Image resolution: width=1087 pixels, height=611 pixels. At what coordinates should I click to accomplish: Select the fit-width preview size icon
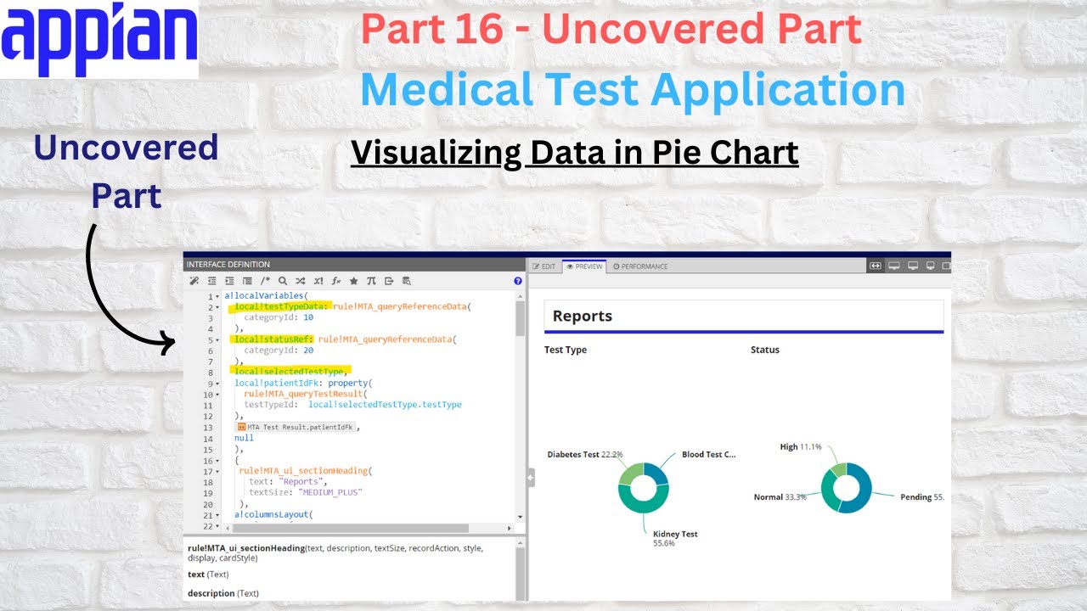pos(876,266)
